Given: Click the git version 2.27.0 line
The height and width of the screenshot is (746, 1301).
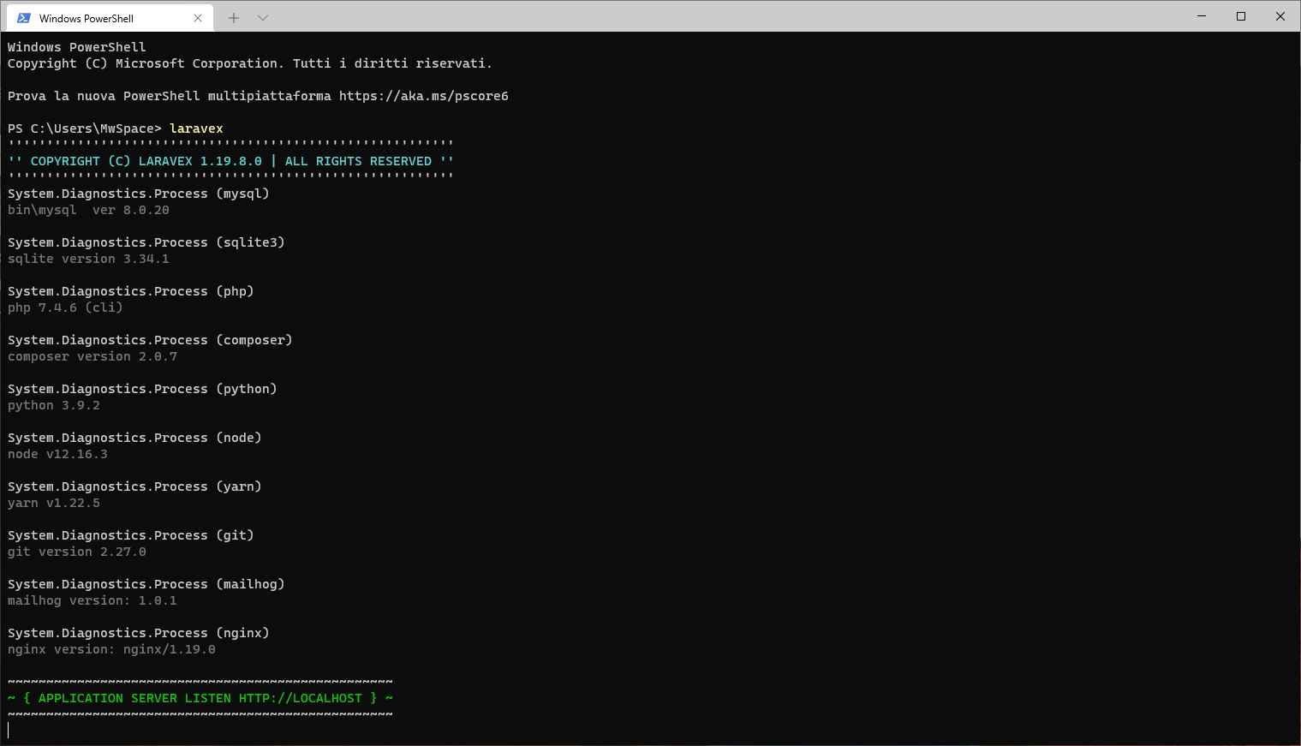Looking at the screenshot, I should pyautogui.click(x=76, y=552).
